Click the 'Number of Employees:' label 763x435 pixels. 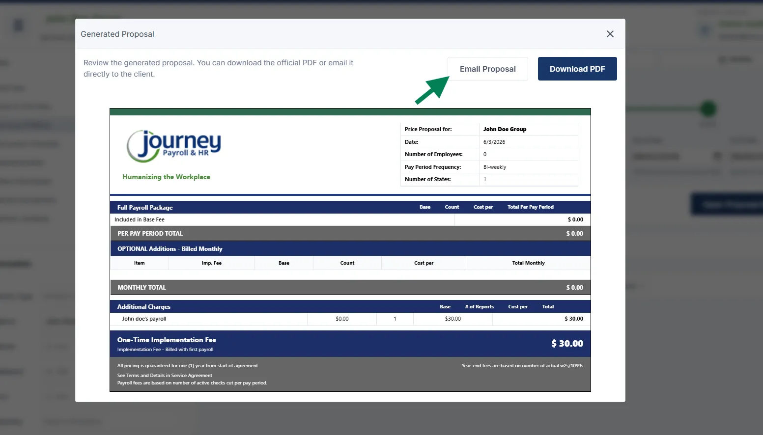(433, 154)
